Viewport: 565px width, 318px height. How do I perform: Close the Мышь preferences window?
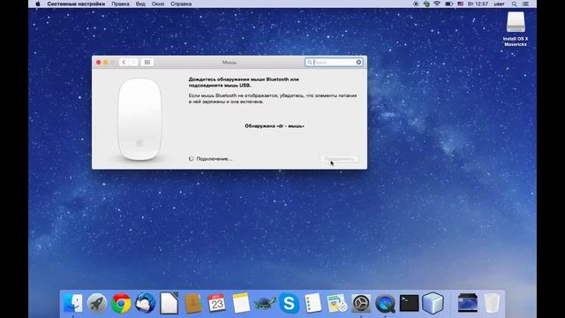click(98, 63)
